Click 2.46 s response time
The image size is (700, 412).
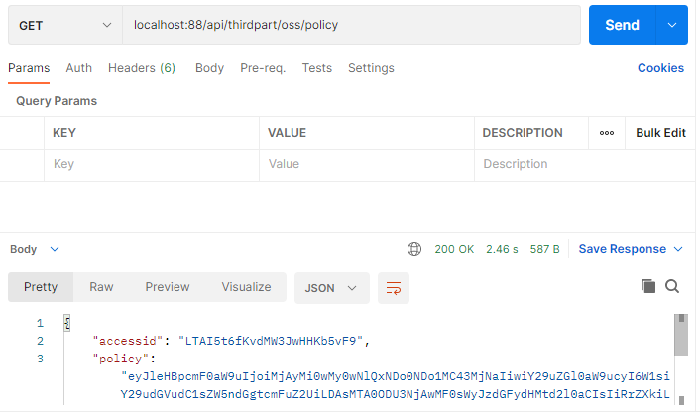[502, 249]
